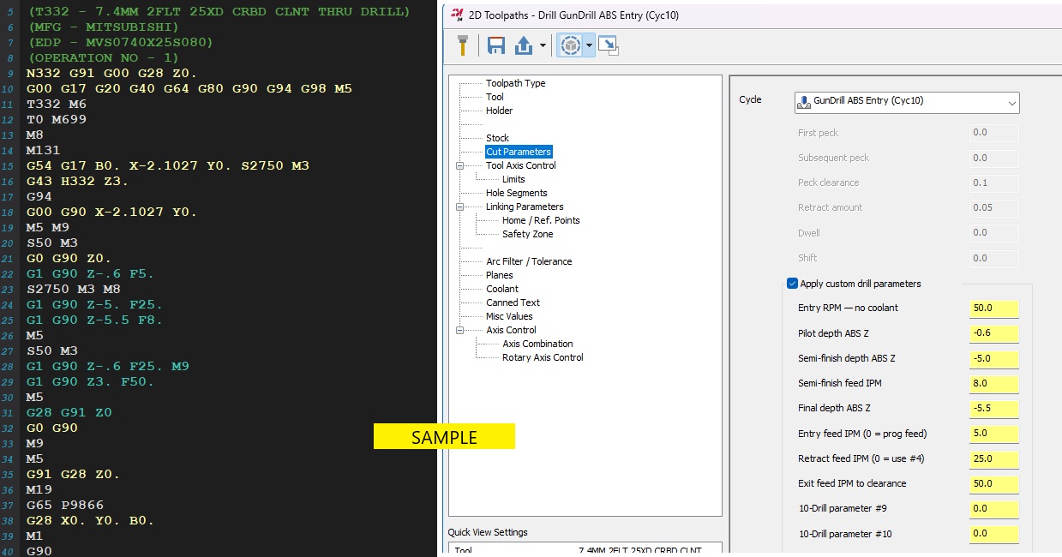Click the tool manager icon in toolbar
The width and height of the screenshot is (1062, 557).
[x=462, y=46]
